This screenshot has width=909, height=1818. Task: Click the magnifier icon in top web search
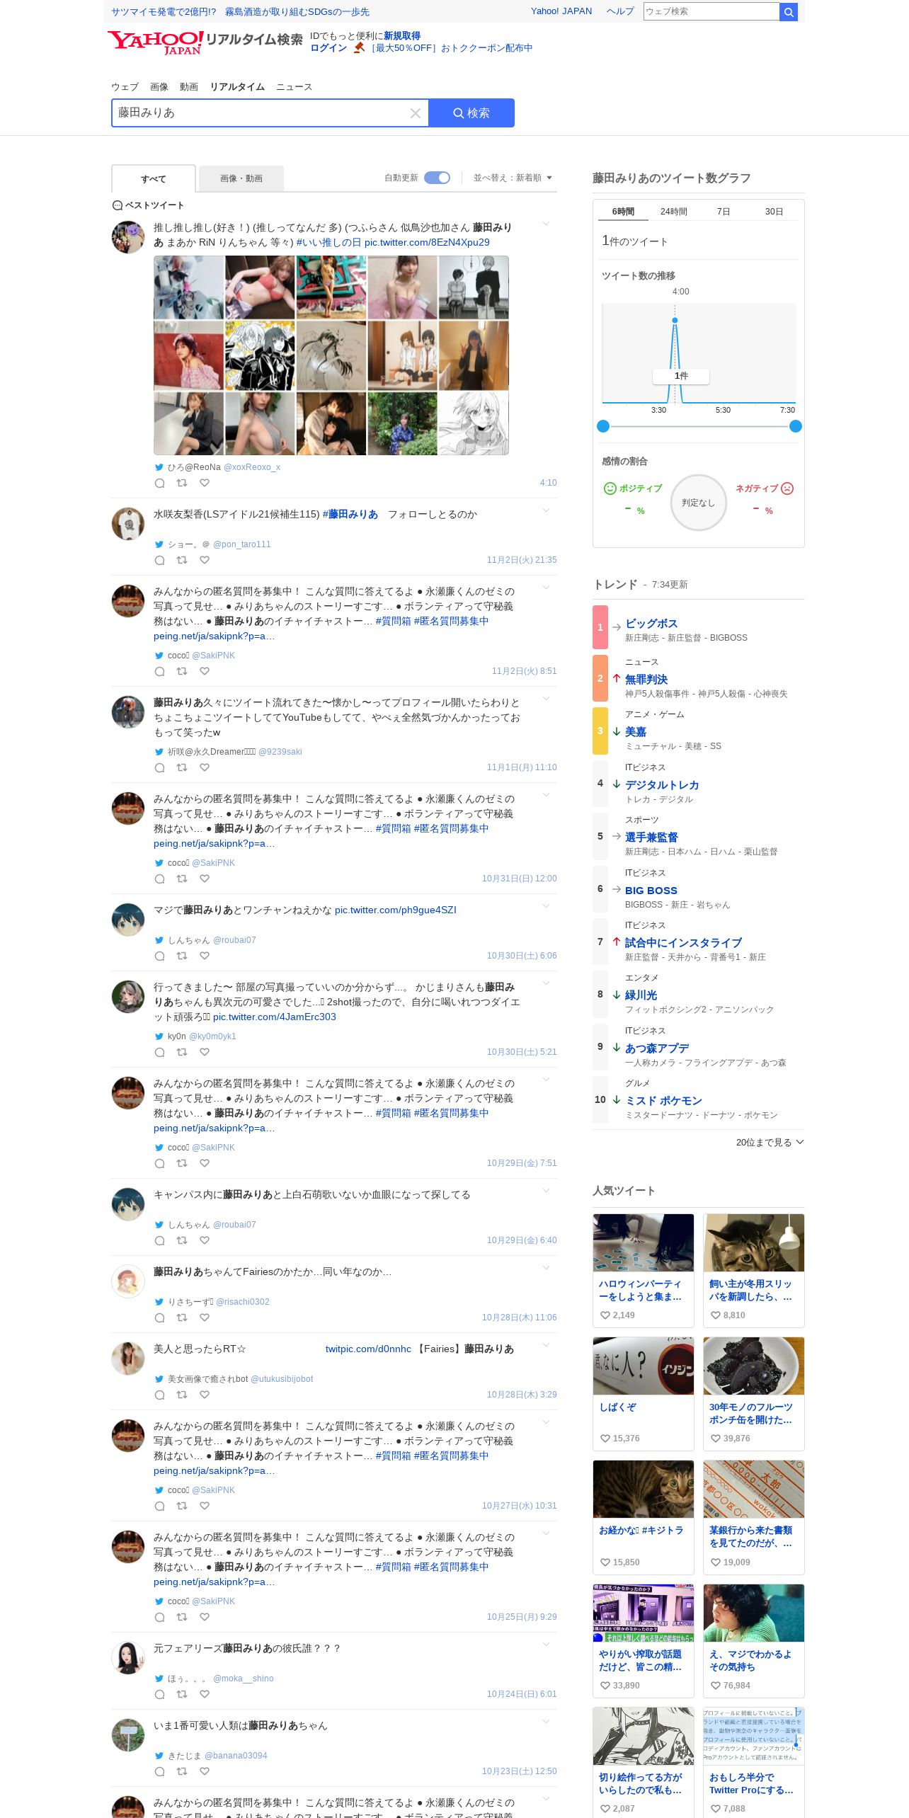789,12
